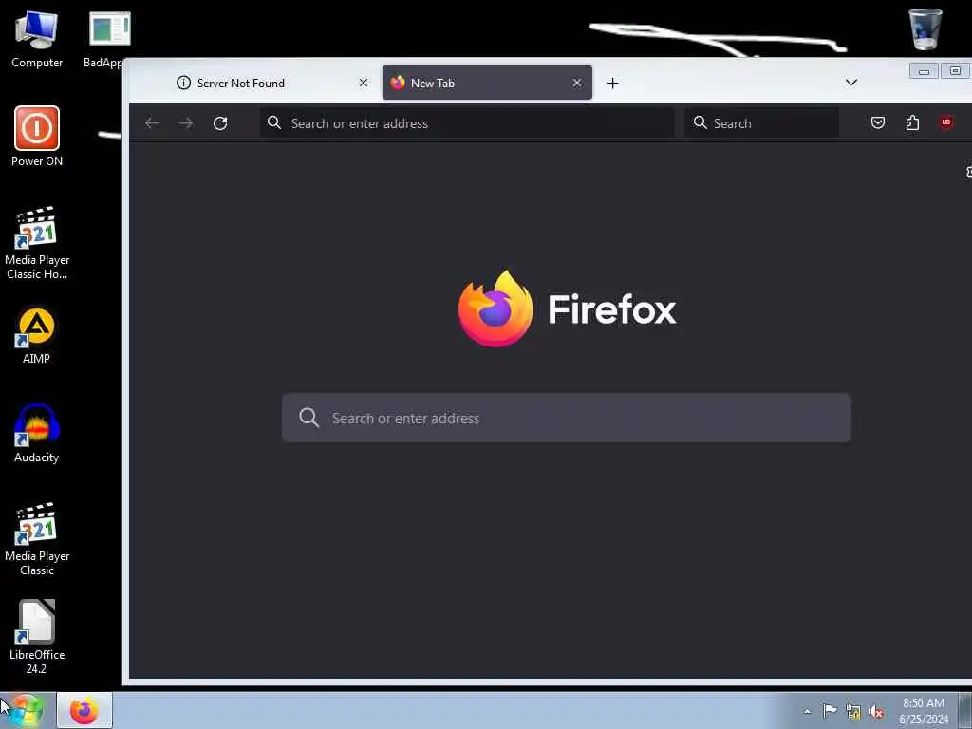
Task: Click the muted volume tray icon
Action: (876, 712)
